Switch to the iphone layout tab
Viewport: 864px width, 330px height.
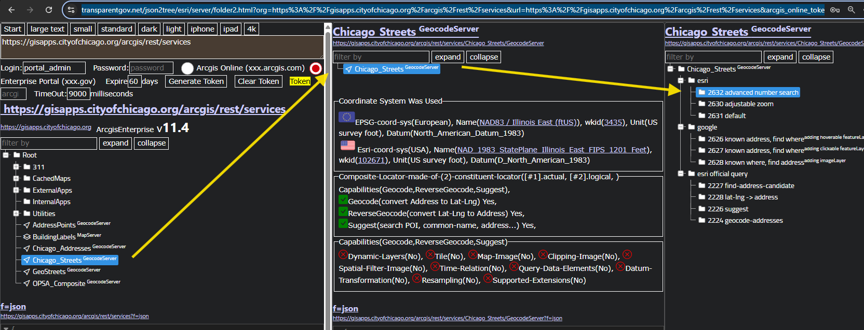tap(202, 29)
